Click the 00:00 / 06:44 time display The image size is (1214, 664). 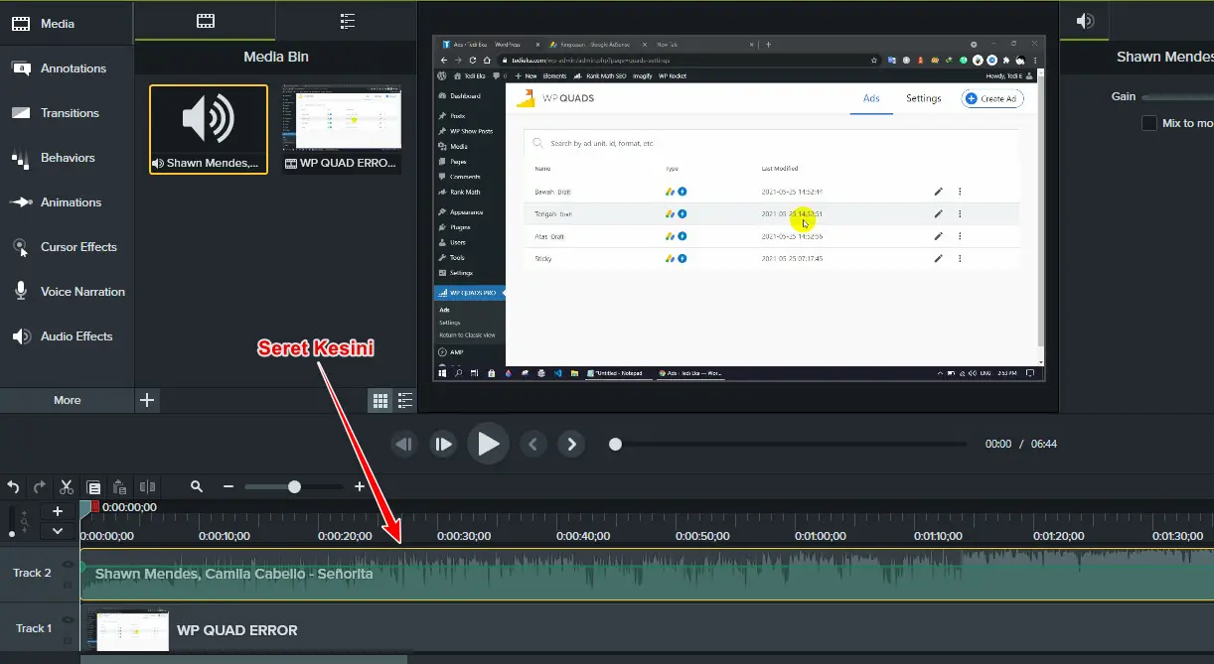(1021, 444)
